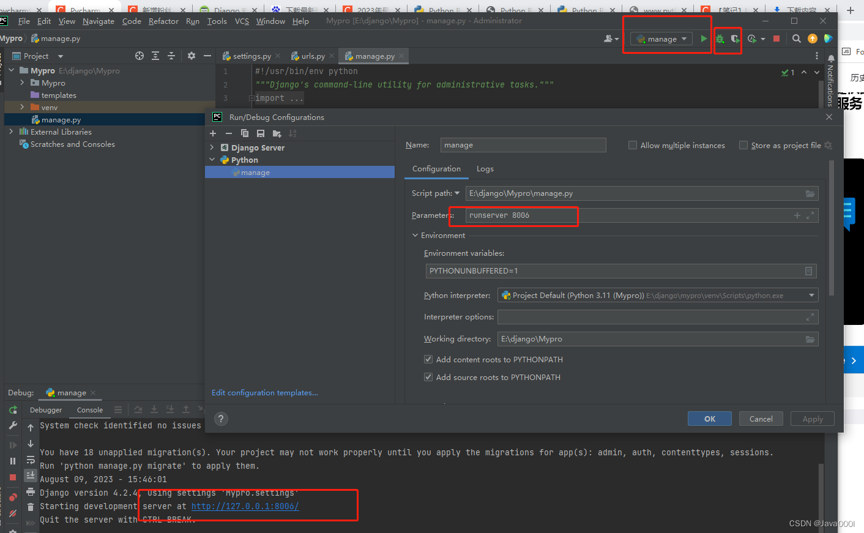864x533 pixels.
Task: Edit environment variables list icon
Action: pyautogui.click(x=809, y=271)
